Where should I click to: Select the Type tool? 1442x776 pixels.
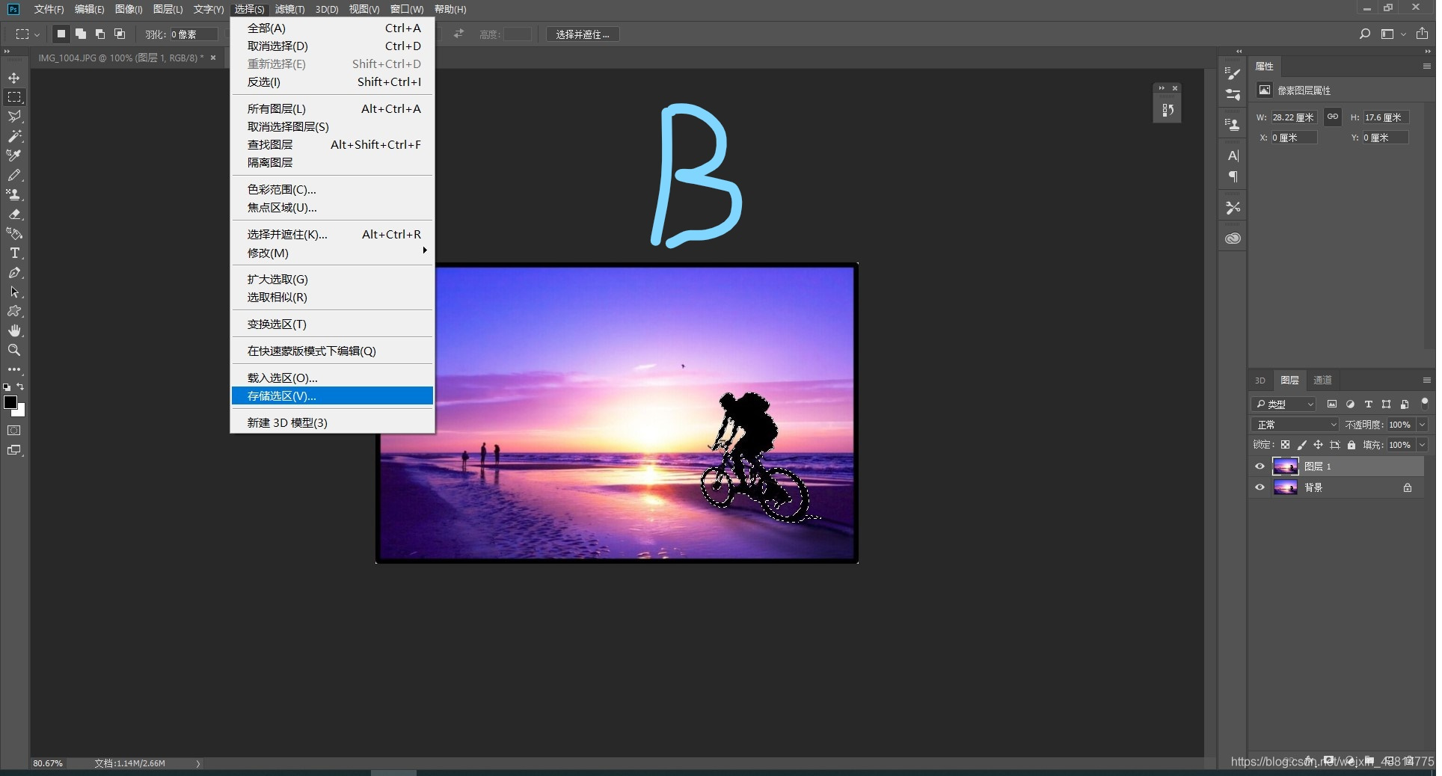[14, 253]
